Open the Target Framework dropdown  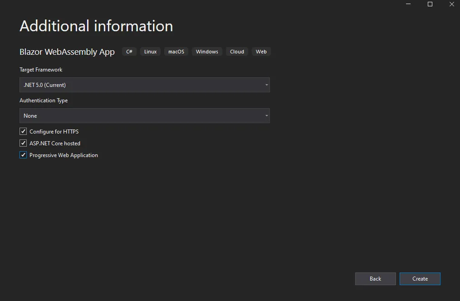pos(145,85)
